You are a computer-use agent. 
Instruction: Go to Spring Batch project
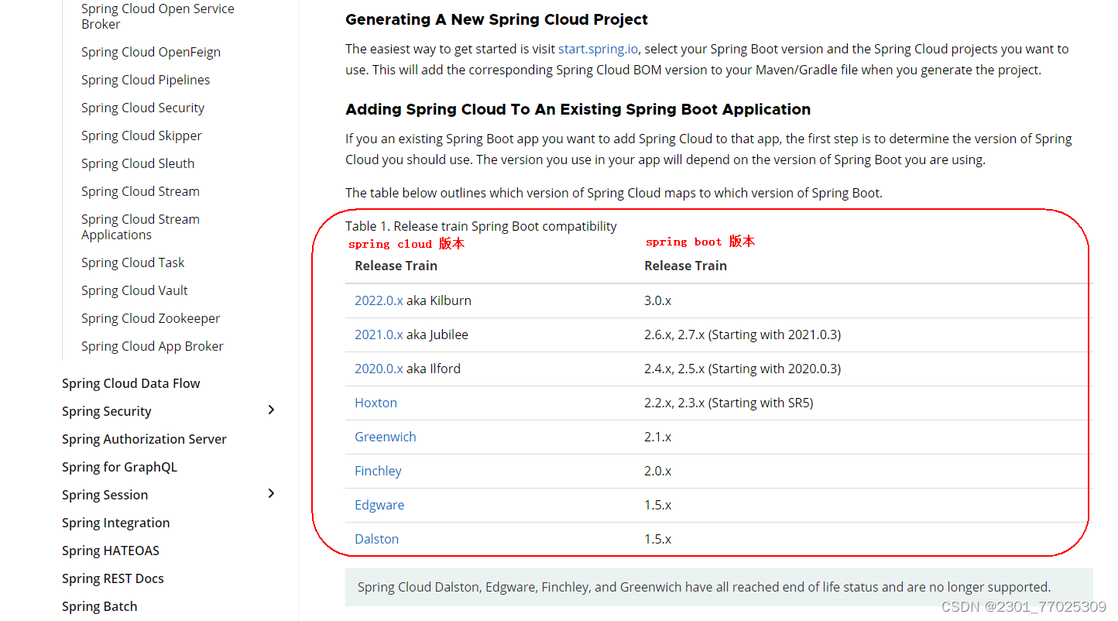[100, 606]
